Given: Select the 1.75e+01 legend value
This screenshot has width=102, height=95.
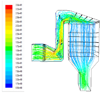Looking at the screenshot, I should pos(19,46).
